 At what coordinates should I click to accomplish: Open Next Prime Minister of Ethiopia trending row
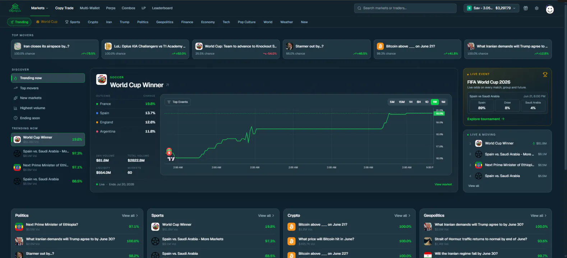click(x=48, y=167)
